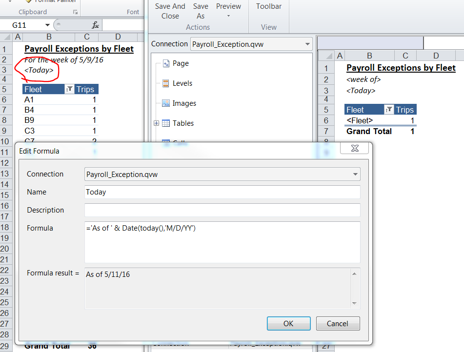Open the Connection dropdown in Edit Formula dialog

click(355, 174)
